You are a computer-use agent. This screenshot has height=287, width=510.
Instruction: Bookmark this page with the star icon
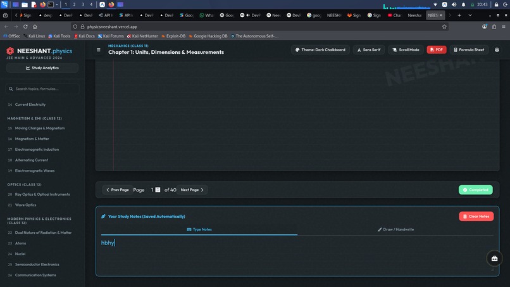tap(444, 27)
